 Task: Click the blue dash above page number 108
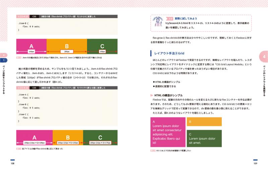tap(12, 160)
